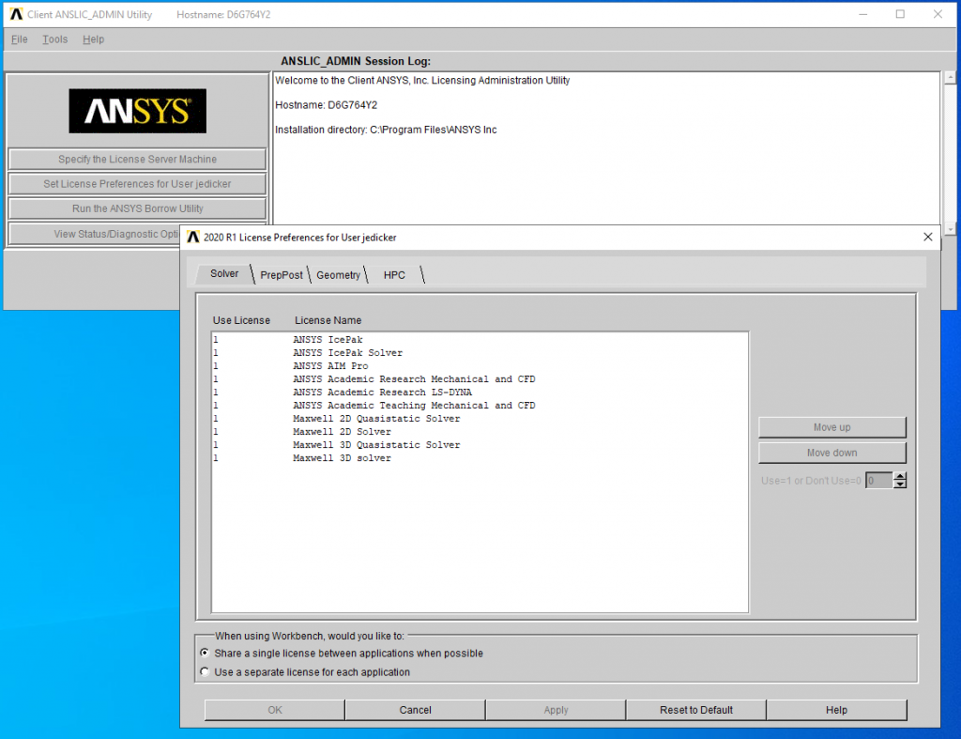
Task: Switch to the Solver tab
Action: 224,273
